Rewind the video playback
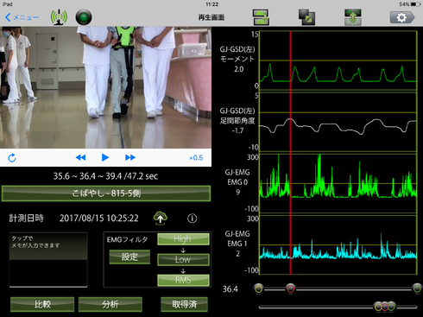The width and height of the screenshot is (423, 317). 80,157
